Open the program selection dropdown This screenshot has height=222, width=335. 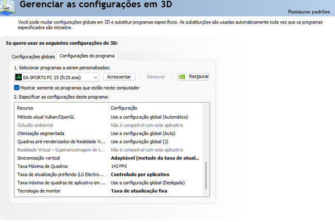56,77
